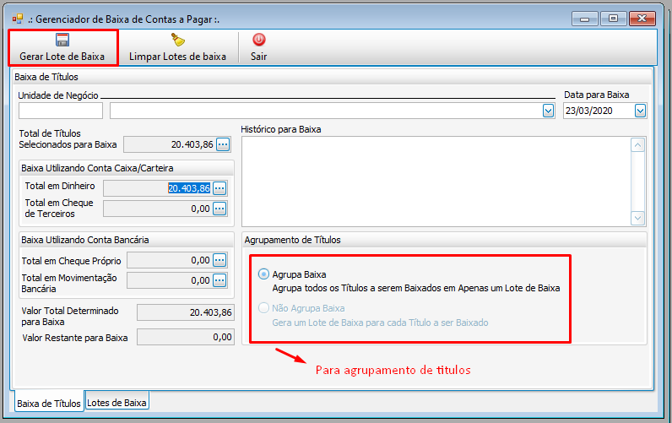
Task: Open ellipsis beside Total de Títulos Selecionados
Action: click(223, 145)
